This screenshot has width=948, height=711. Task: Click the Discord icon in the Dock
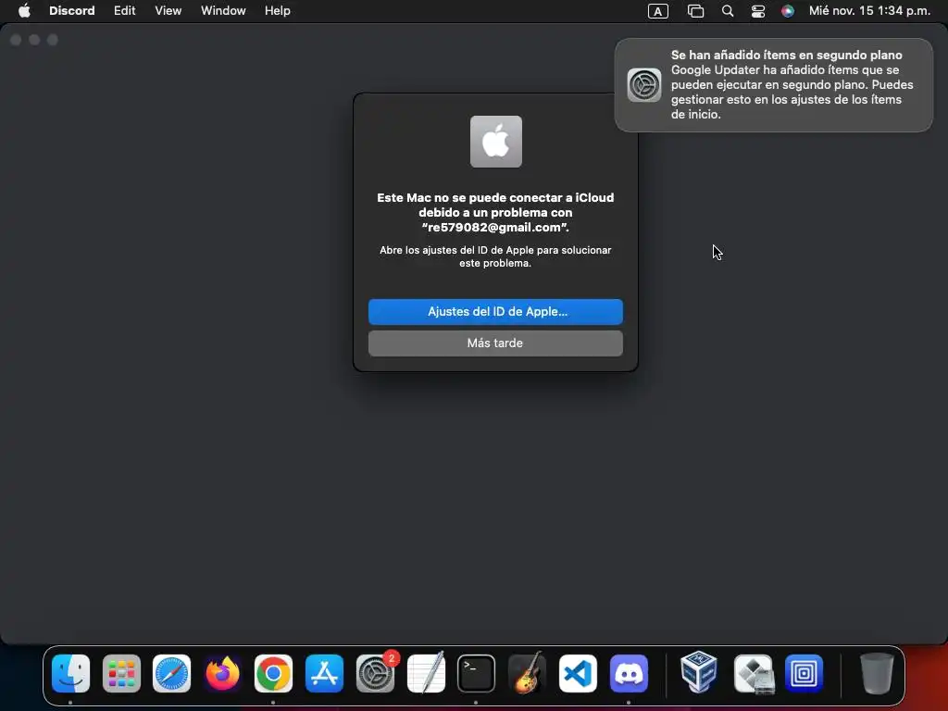[629, 674]
